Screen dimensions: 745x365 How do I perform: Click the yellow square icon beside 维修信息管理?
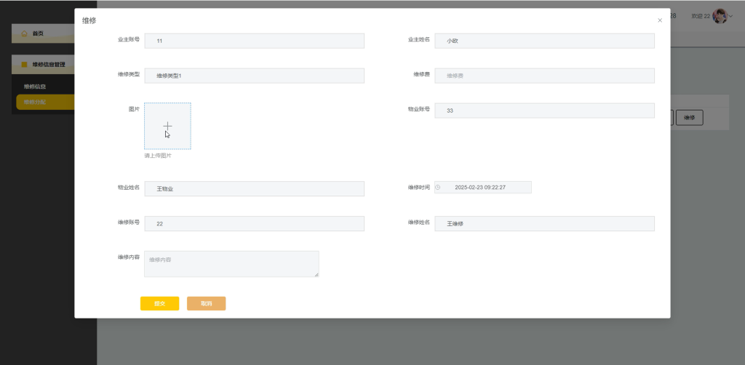pos(24,65)
